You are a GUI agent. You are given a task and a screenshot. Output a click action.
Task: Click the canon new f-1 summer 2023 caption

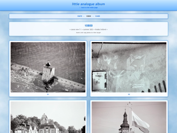[x=88, y=30]
